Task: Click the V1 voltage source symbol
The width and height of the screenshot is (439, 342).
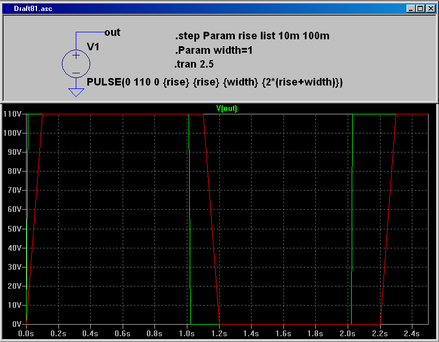Action: [x=76, y=64]
